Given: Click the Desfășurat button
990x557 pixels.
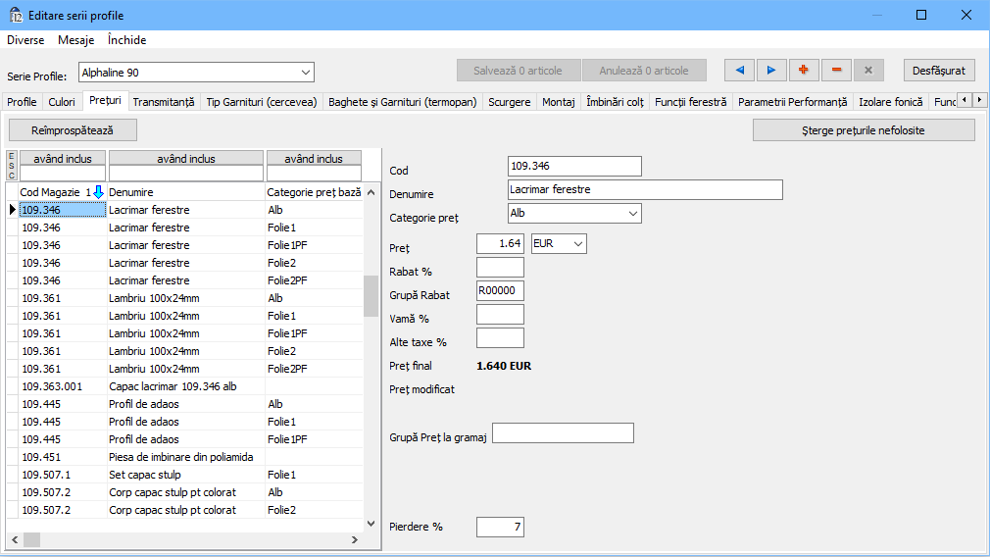Looking at the screenshot, I should [x=938, y=71].
